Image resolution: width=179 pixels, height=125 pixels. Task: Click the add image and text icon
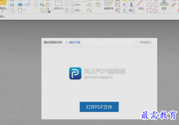click(x=98, y=5)
